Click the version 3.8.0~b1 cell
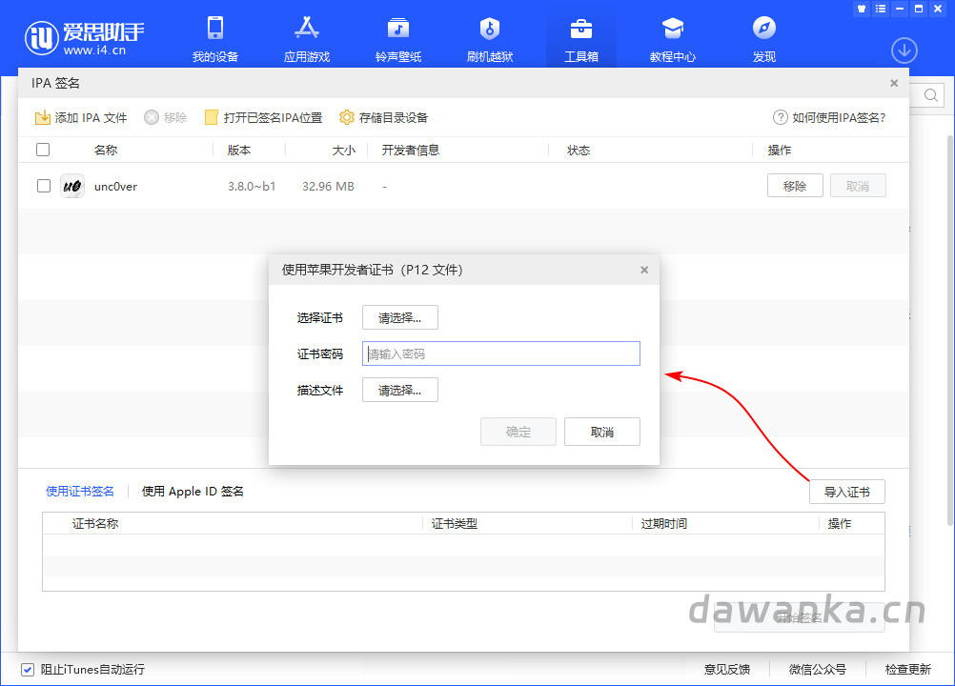This screenshot has width=955, height=686. click(x=252, y=186)
